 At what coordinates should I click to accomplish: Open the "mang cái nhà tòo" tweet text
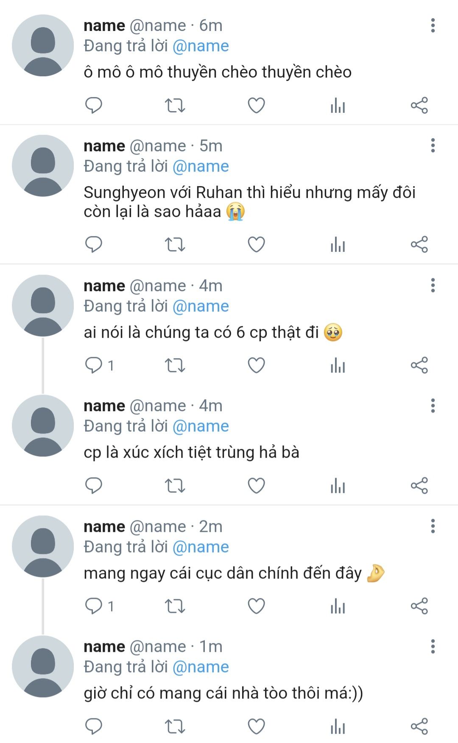coord(223,693)
